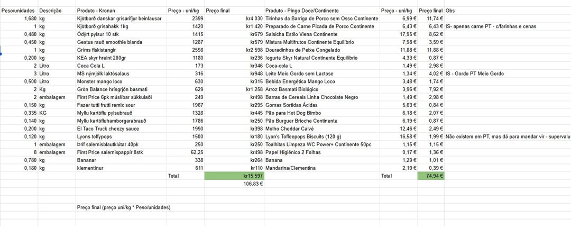Select the "Peso/unidades" header cell
The width and height of the screenshot is (571, 226).
point(19,11)
